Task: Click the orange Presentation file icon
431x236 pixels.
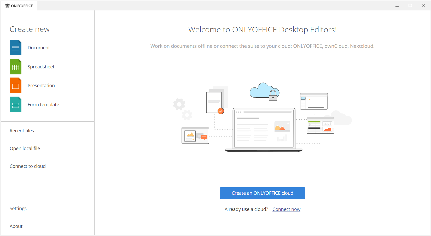Action: (15, 85)
